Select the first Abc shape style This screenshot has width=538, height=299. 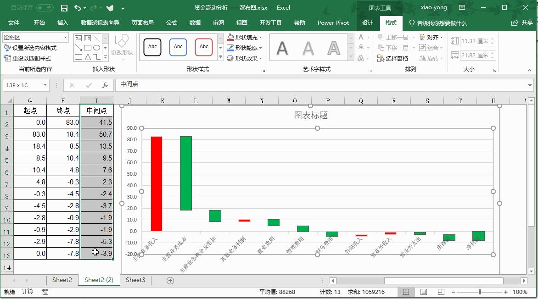tap(151, 47)
